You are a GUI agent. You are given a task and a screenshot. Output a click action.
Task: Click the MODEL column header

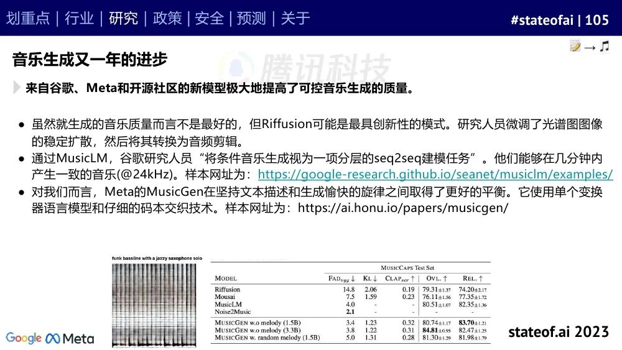click(226, 279)
